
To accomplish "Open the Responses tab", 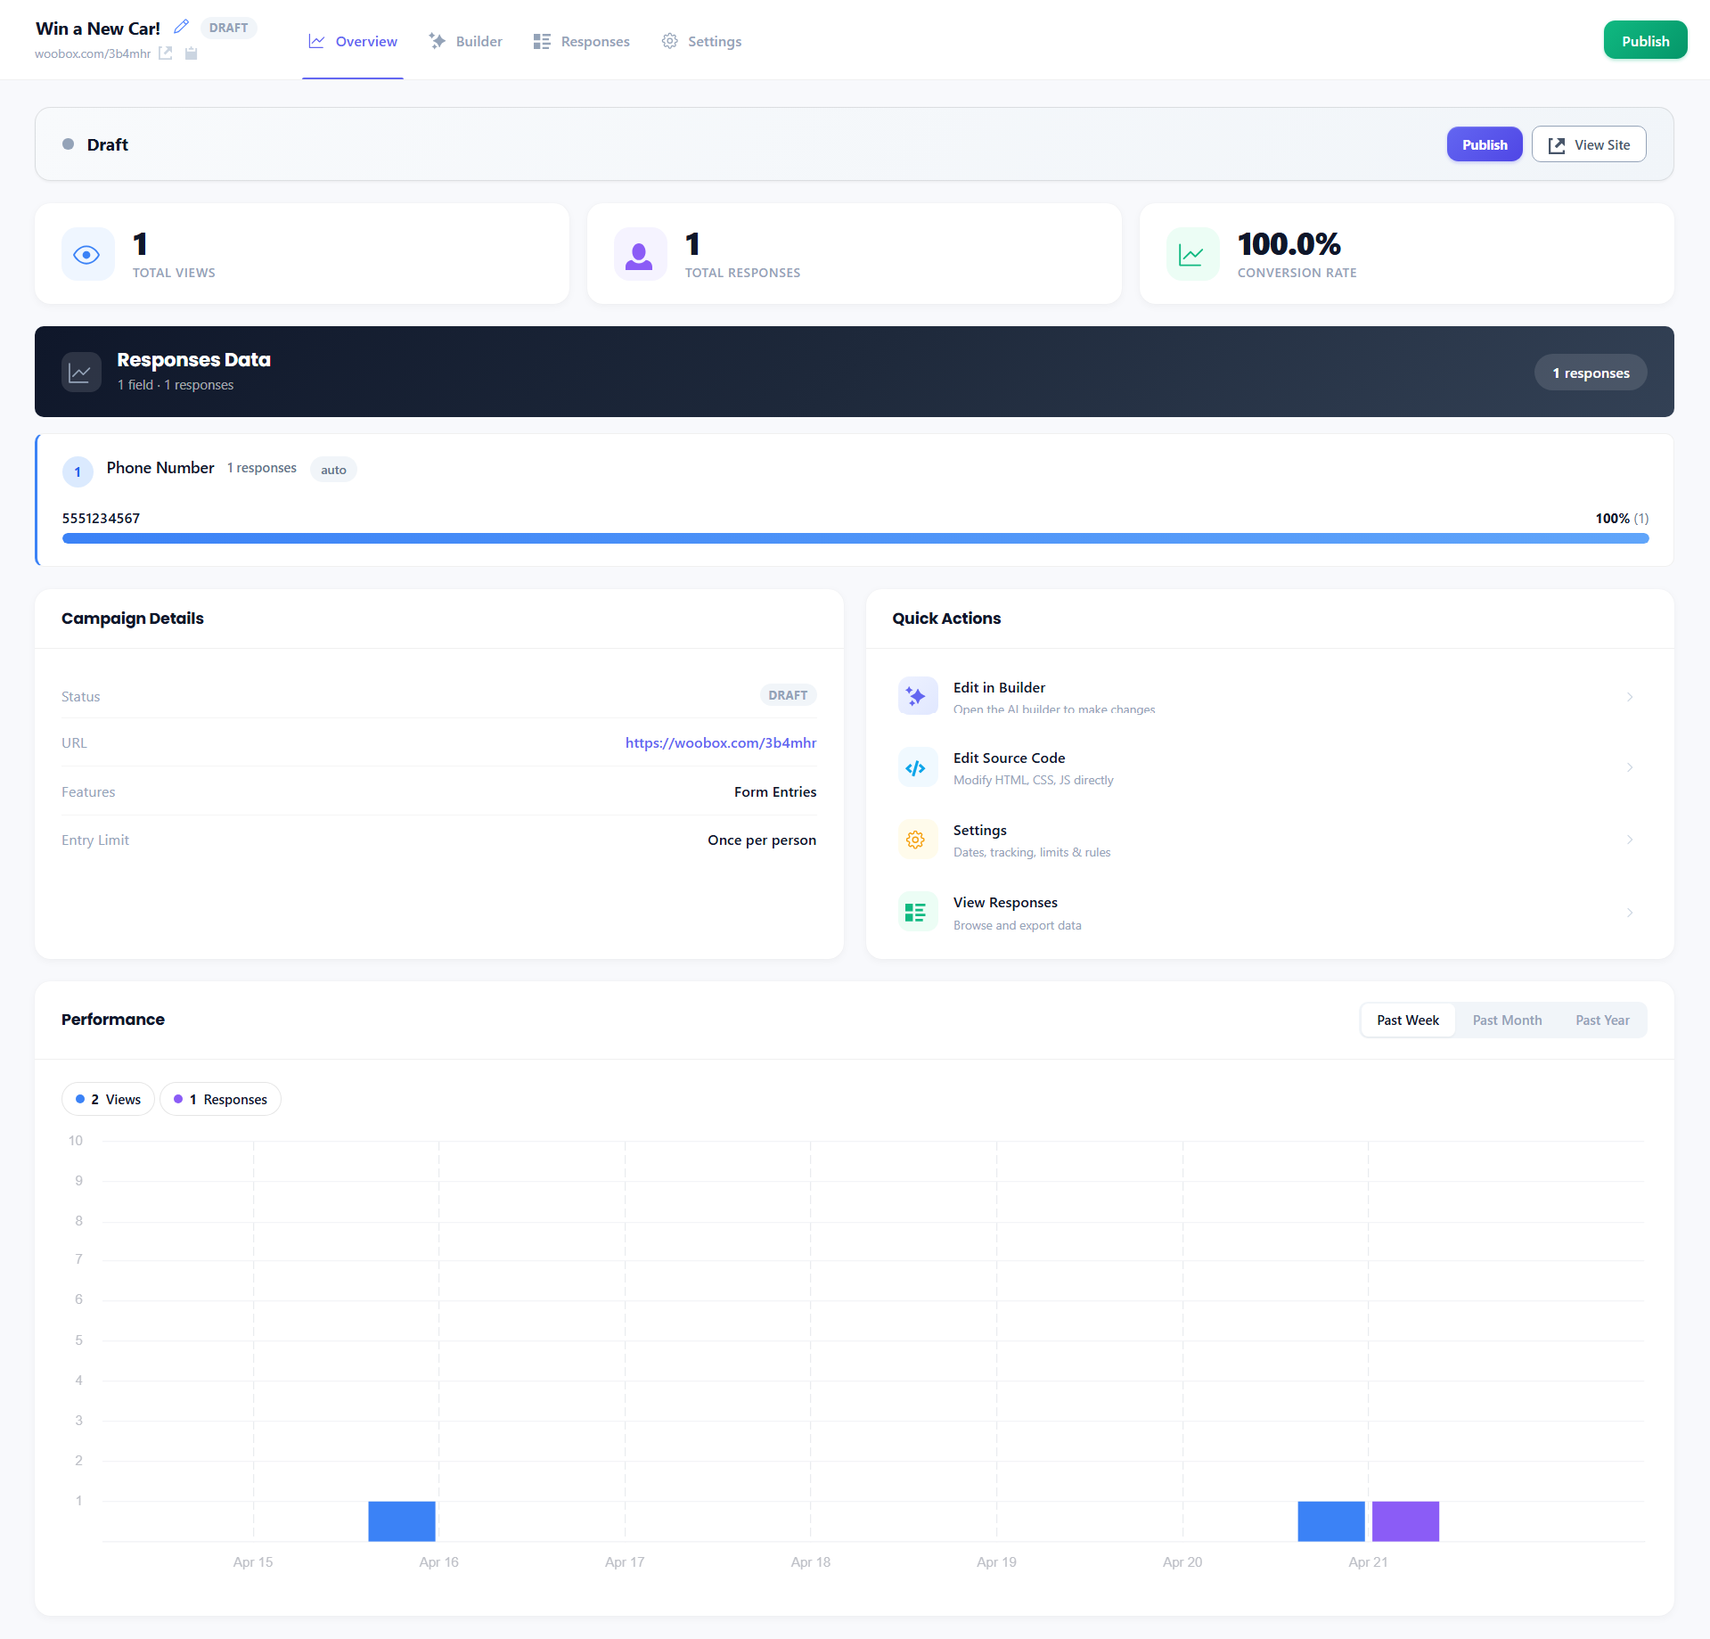I will tap(582, 41).
